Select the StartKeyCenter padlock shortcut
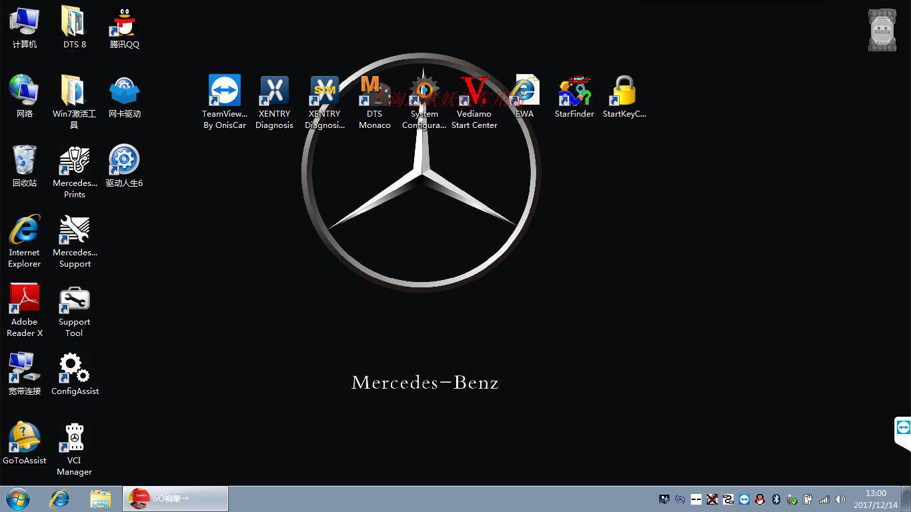911x512 pixels. pyautogui.click(x=624, y=97)
